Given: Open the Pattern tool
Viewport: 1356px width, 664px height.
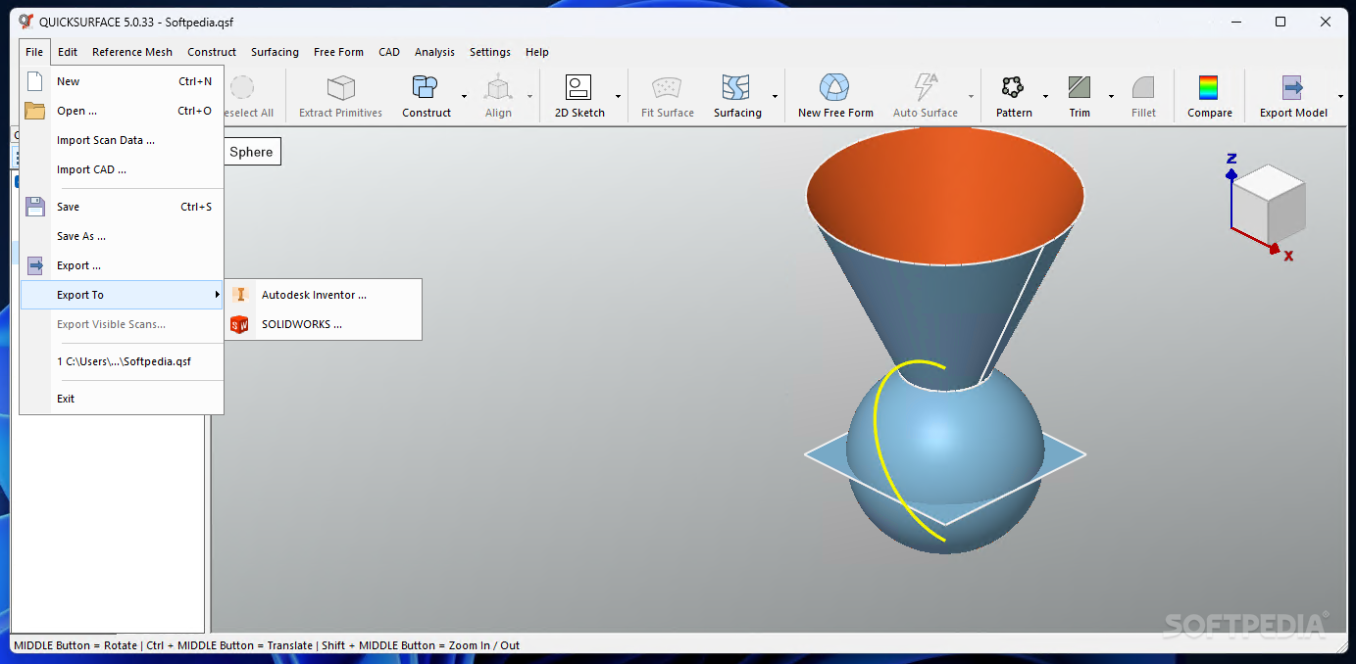Looking at the screenshot, I should pyautogui.click(x=1013, y=88).
